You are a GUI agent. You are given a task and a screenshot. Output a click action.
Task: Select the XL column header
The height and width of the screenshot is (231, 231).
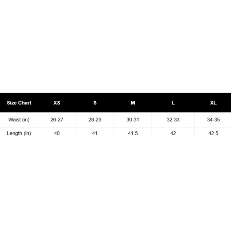point(213,103)
